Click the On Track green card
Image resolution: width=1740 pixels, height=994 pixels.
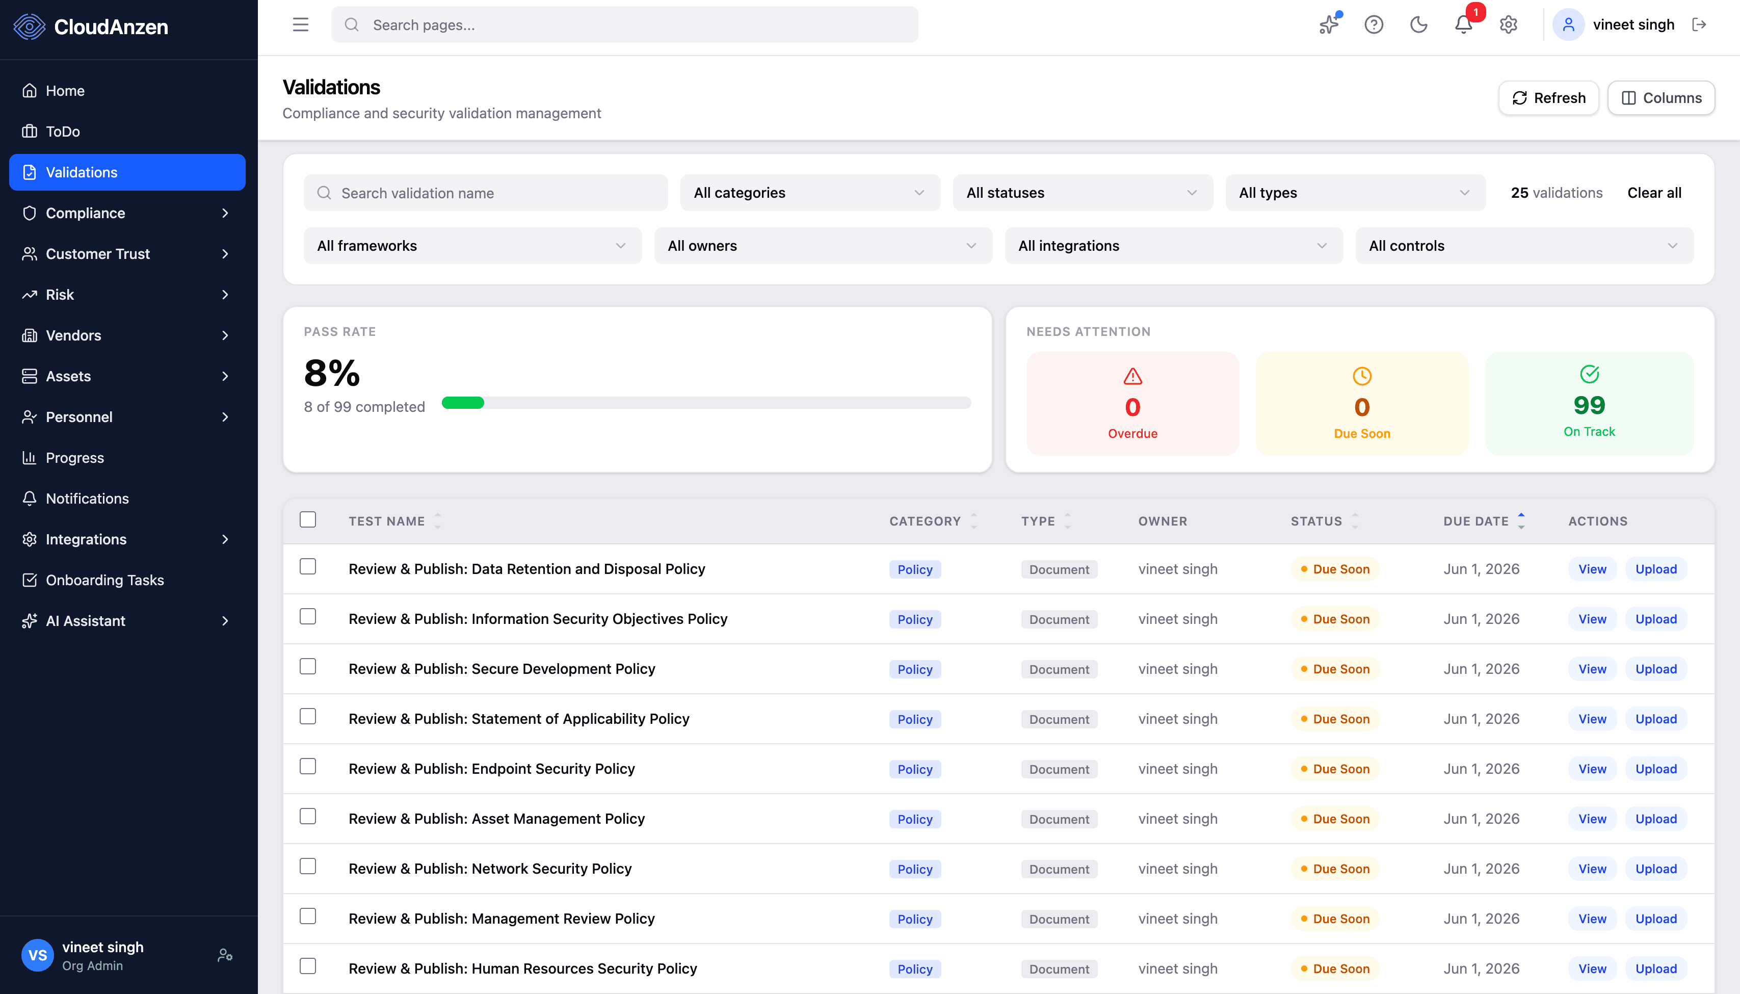(1589, 404)
